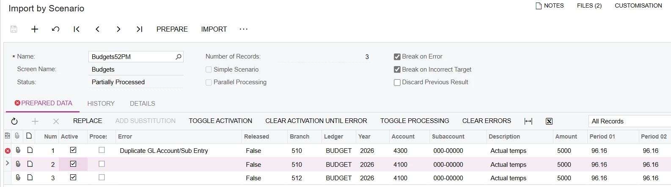
Task: Undo changes with the cancel arrow icon
Action: (55, 29)
